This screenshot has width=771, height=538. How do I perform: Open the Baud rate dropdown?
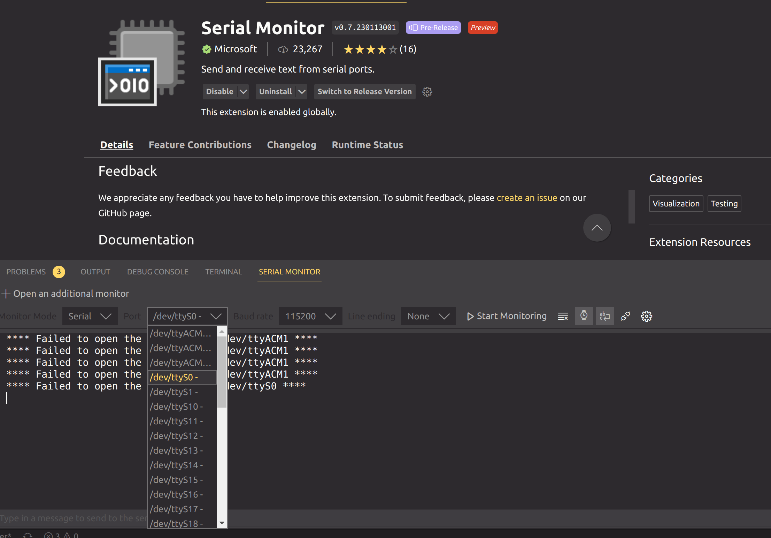point(310,316)
